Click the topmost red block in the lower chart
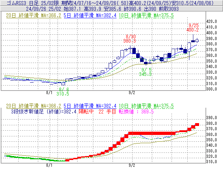 coord(197,125)
